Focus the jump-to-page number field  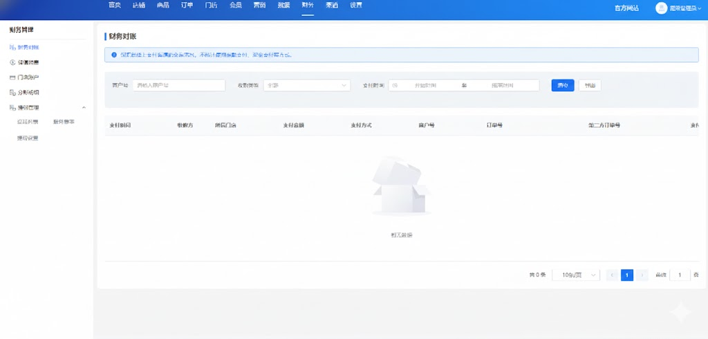(x=680, y=275)
